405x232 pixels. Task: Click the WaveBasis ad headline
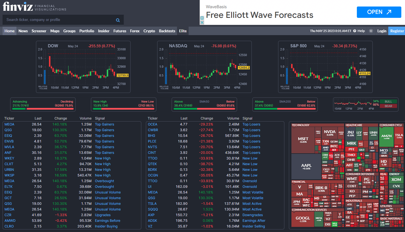260,15
